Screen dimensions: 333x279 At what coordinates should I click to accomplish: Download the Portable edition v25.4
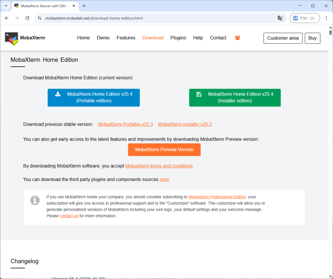coord(94,97)
